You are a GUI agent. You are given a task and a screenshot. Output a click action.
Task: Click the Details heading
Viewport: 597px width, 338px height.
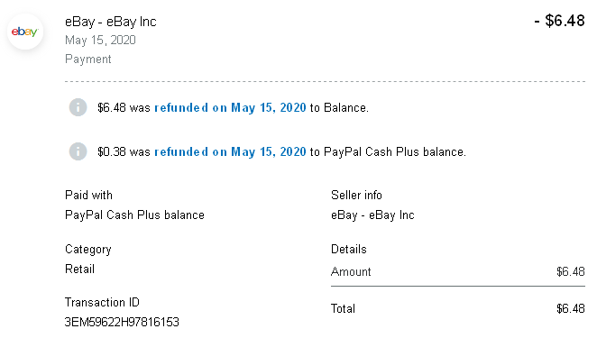tap(349, 249)
